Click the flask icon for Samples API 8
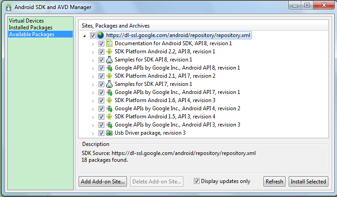Viewport: 337px width, 197px height. (109, 60)
